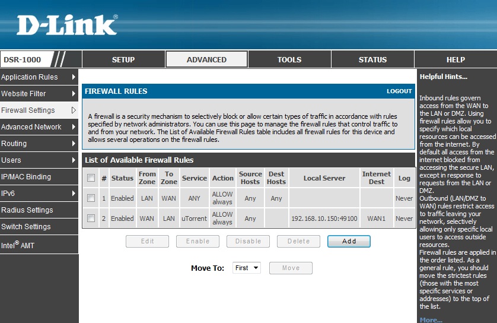Click the 192.168.10.150:49100 local server cell

(x=324, y=218)
